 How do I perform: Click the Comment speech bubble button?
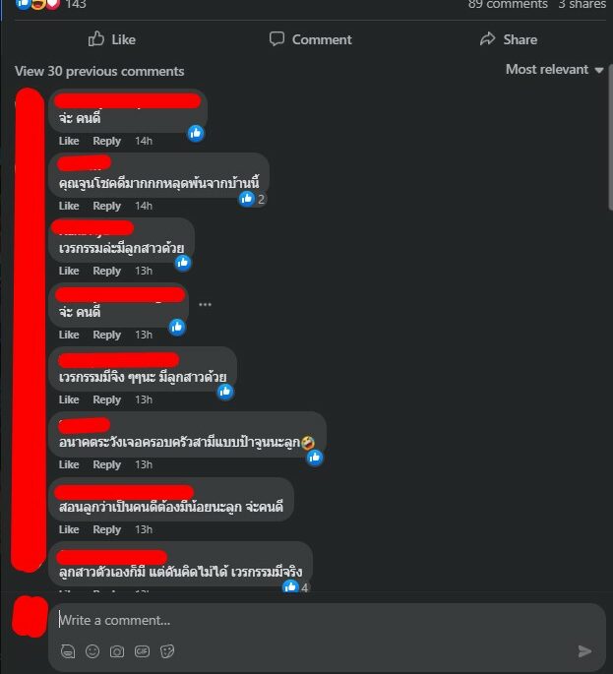pyautogui.click(x=310, y=39)
